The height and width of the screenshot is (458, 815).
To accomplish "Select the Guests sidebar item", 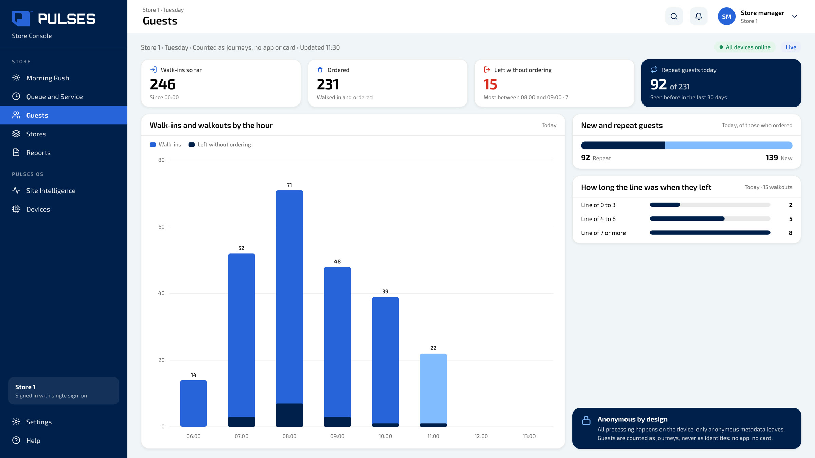I will tap(64, 115).
